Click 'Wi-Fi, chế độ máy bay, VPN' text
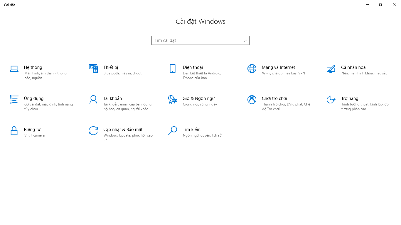Screen dimensions: 401x225 [284, 73]
